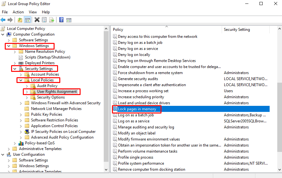Select the Lock pages in memory policy
The height and width of the screenshot is (178, 282).
point(137,109)
